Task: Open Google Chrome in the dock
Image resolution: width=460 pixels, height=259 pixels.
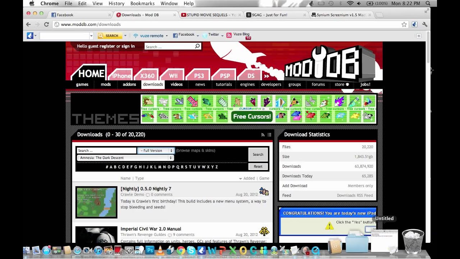Action: (181, 250)
